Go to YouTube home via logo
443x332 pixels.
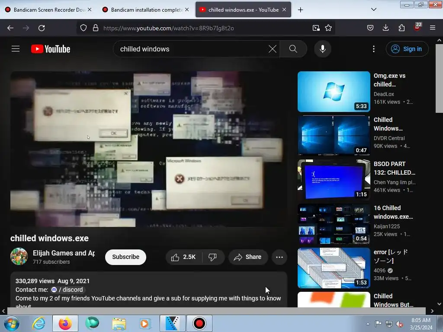point(51,49)
